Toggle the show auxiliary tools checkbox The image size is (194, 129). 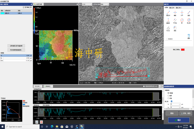coord(23,7)
